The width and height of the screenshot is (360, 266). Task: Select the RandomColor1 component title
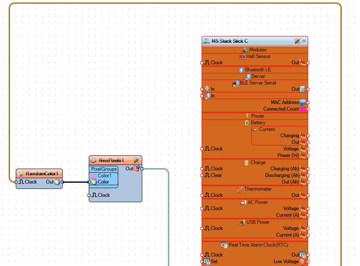click(42, 174)
